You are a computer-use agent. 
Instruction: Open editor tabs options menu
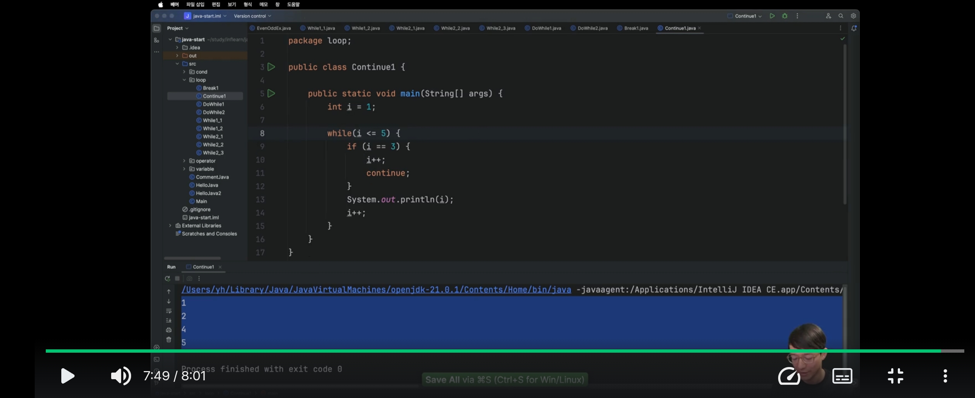point(840,28)
